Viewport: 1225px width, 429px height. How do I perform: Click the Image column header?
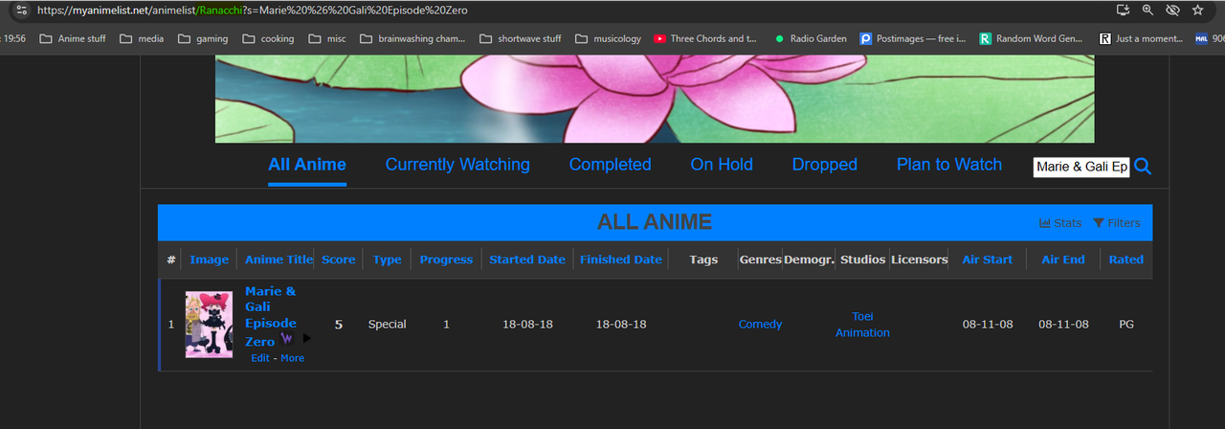click(x=210, y=260)
